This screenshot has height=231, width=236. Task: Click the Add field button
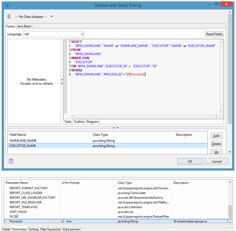216,135
